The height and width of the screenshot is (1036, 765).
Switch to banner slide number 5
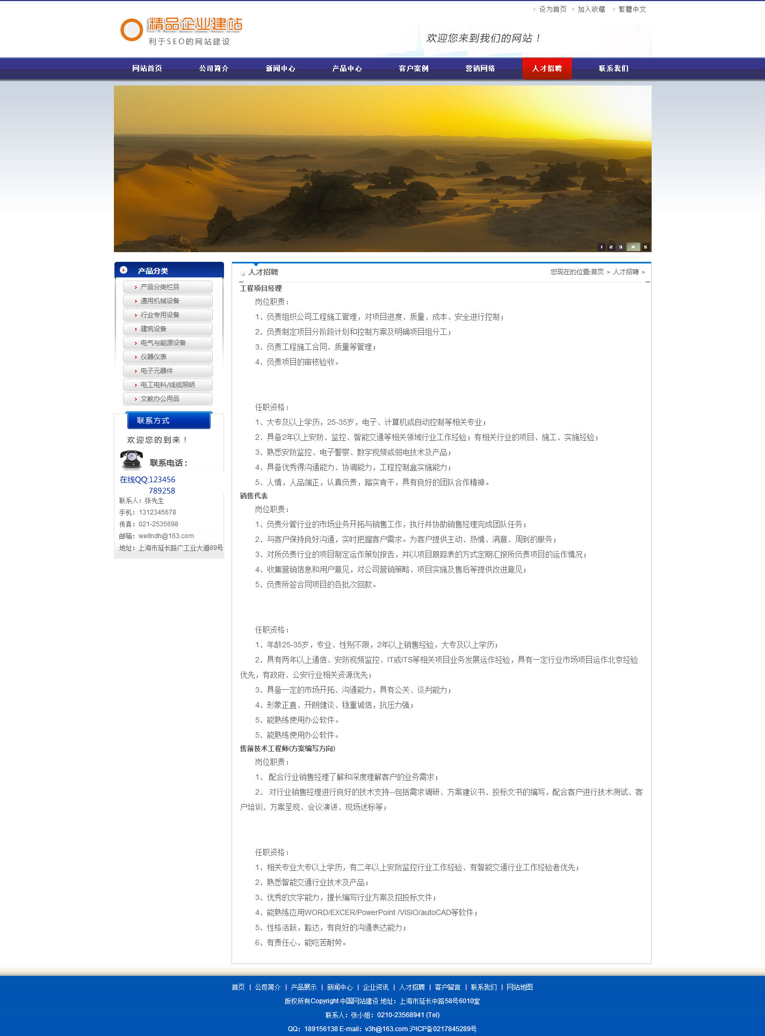[645, 247]
